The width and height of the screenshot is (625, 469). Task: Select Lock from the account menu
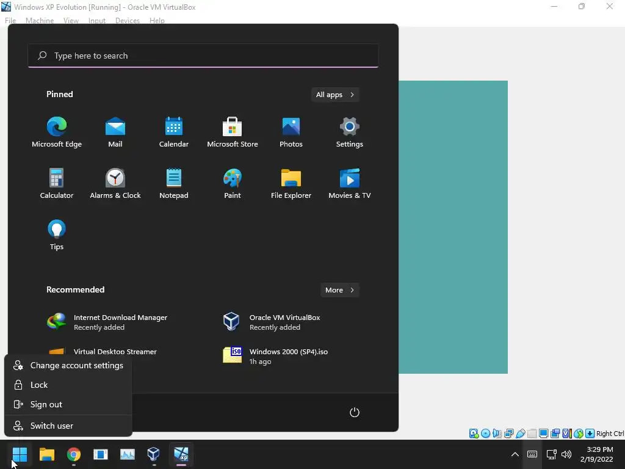68,385
